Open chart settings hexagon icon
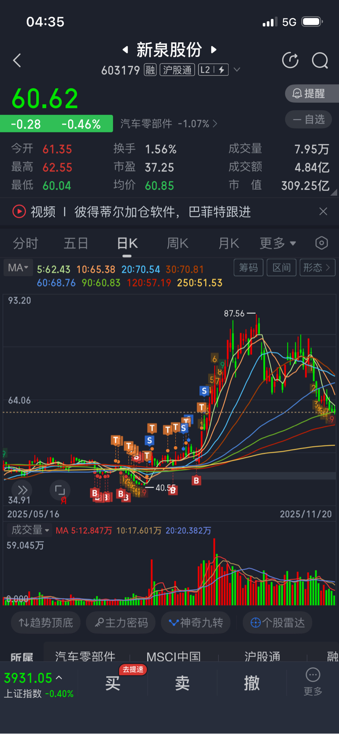 pos(322,243)
